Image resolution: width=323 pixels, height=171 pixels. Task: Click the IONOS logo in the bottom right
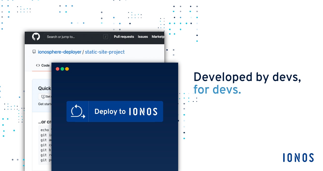tap(298, 157)
